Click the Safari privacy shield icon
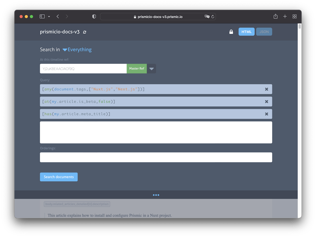 click(94, 16)
